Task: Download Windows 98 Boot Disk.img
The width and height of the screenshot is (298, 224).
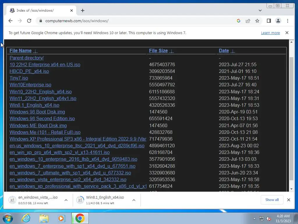Action: click(37, 112)
